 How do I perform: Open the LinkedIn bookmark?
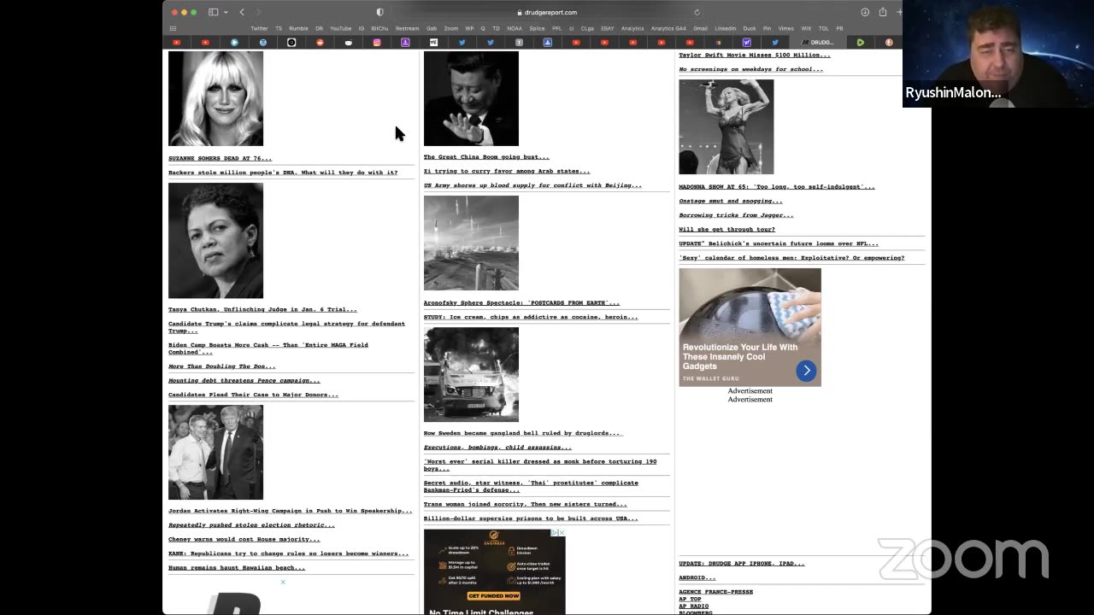pos(725,28)
